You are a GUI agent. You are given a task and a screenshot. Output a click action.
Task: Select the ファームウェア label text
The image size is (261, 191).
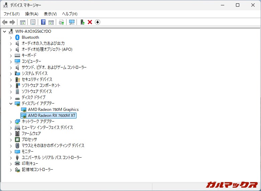31,134
